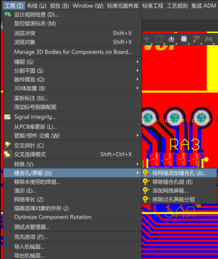Expand the 器件摆放 (O) submenu

[73, 79]
